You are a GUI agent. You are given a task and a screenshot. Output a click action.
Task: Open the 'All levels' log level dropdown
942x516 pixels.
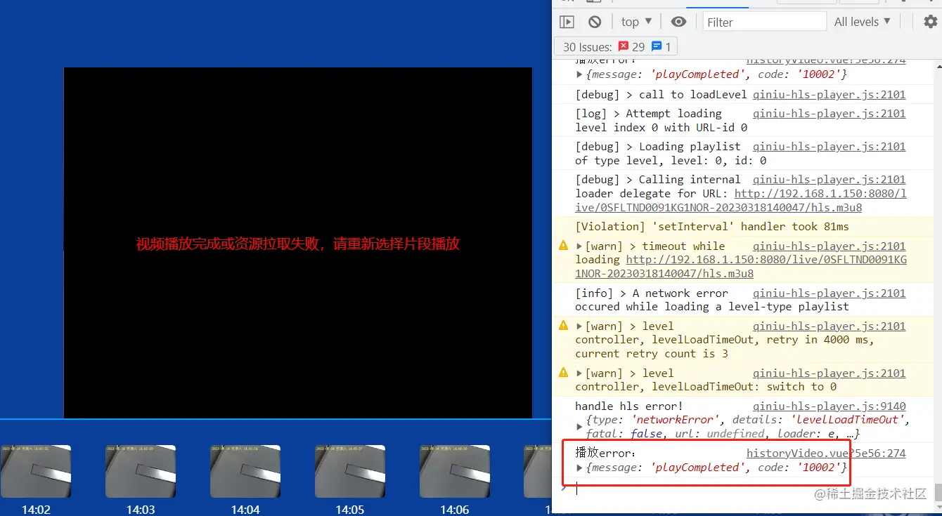[x=863, y=22]
